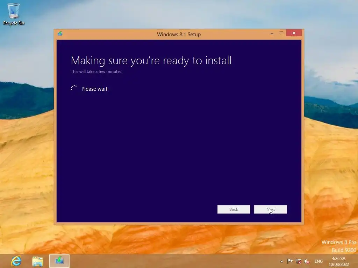The width and height of the screenshot is (358, 268).
Task: Show hidden tray icons arrow
Action: point(281,261)
